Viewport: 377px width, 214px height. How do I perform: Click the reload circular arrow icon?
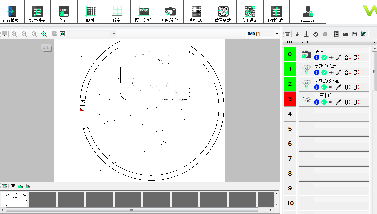316,34
